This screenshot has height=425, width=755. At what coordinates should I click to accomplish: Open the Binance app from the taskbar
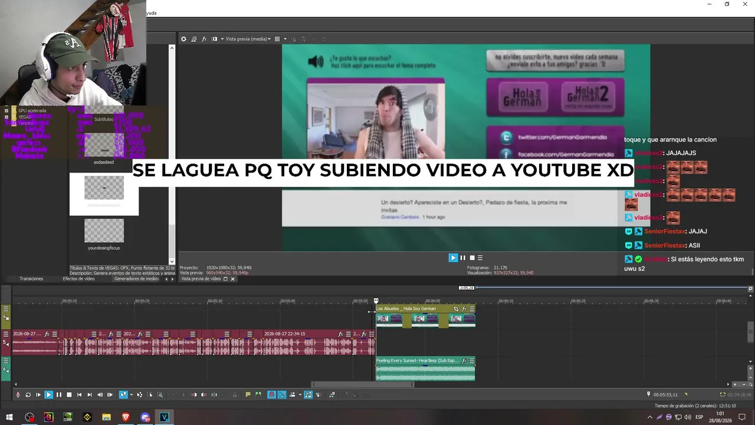[87, 417]
